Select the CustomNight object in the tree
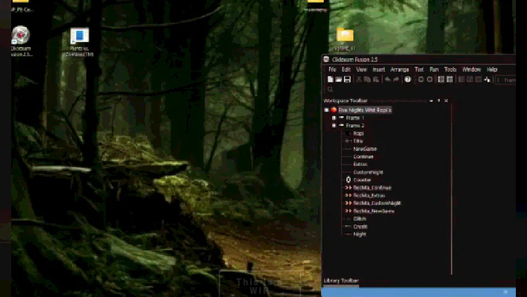Image resolution: width=527 pixels, height=297 pixels. point(368,172)
